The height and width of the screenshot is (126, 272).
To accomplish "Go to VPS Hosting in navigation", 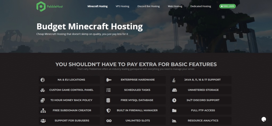I will [122, 6].
